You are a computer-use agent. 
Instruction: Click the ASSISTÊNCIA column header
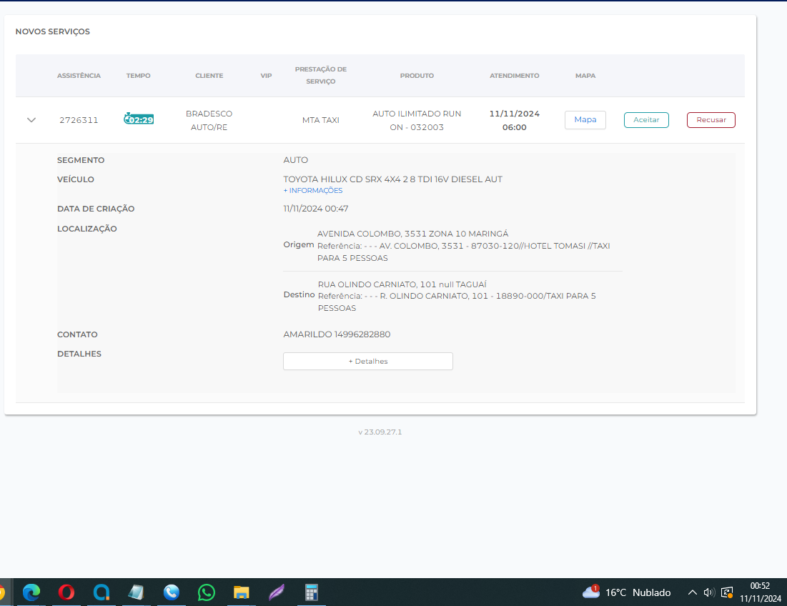point(79,76)
